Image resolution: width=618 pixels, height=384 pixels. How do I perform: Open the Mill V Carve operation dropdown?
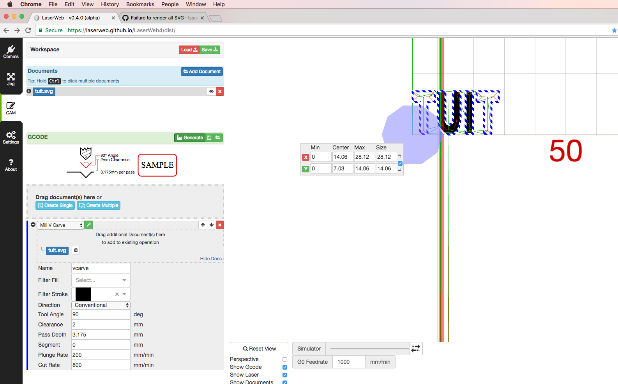pyautogui.click(x=61, y=225)
